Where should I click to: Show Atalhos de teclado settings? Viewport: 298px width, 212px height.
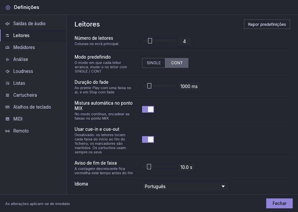tap(33, 107)
